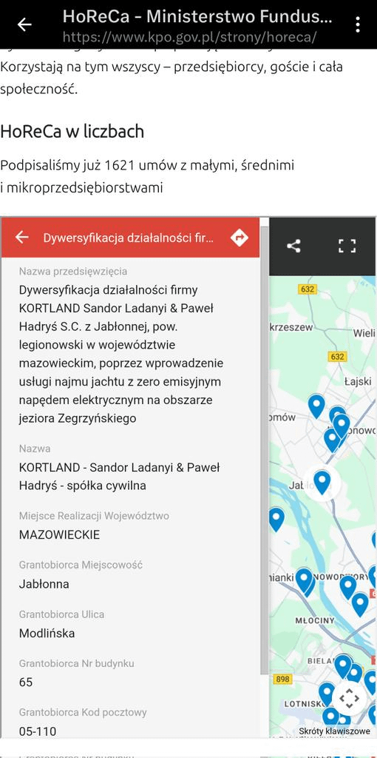
Task: Open the Skróty klawiszowe map link
Action: [334, 731]
